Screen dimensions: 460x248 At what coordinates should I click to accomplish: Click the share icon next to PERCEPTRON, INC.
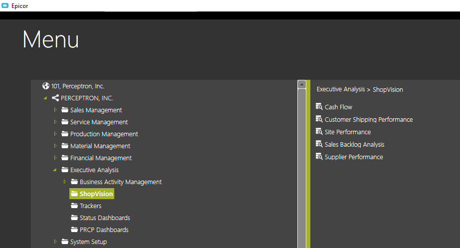(55, 98)
